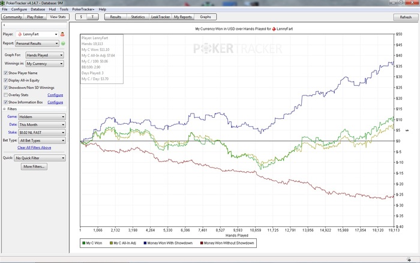420x263 pixels.
Task: Click Configure link beside Show Information Box
Action: (55, 102)
